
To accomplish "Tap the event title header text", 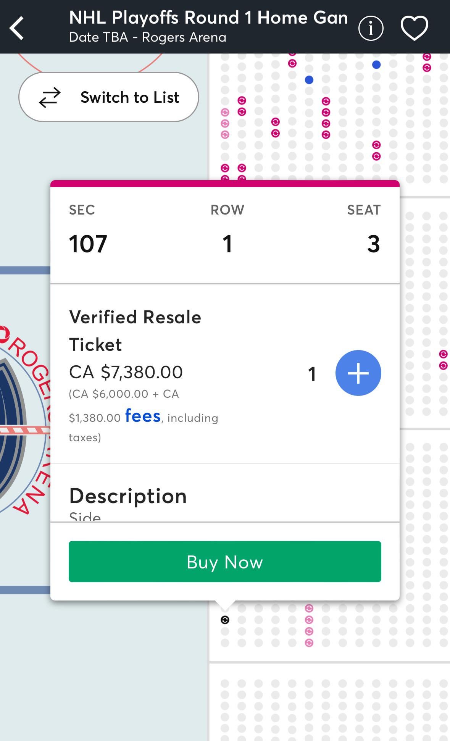I will click(208, 18).
